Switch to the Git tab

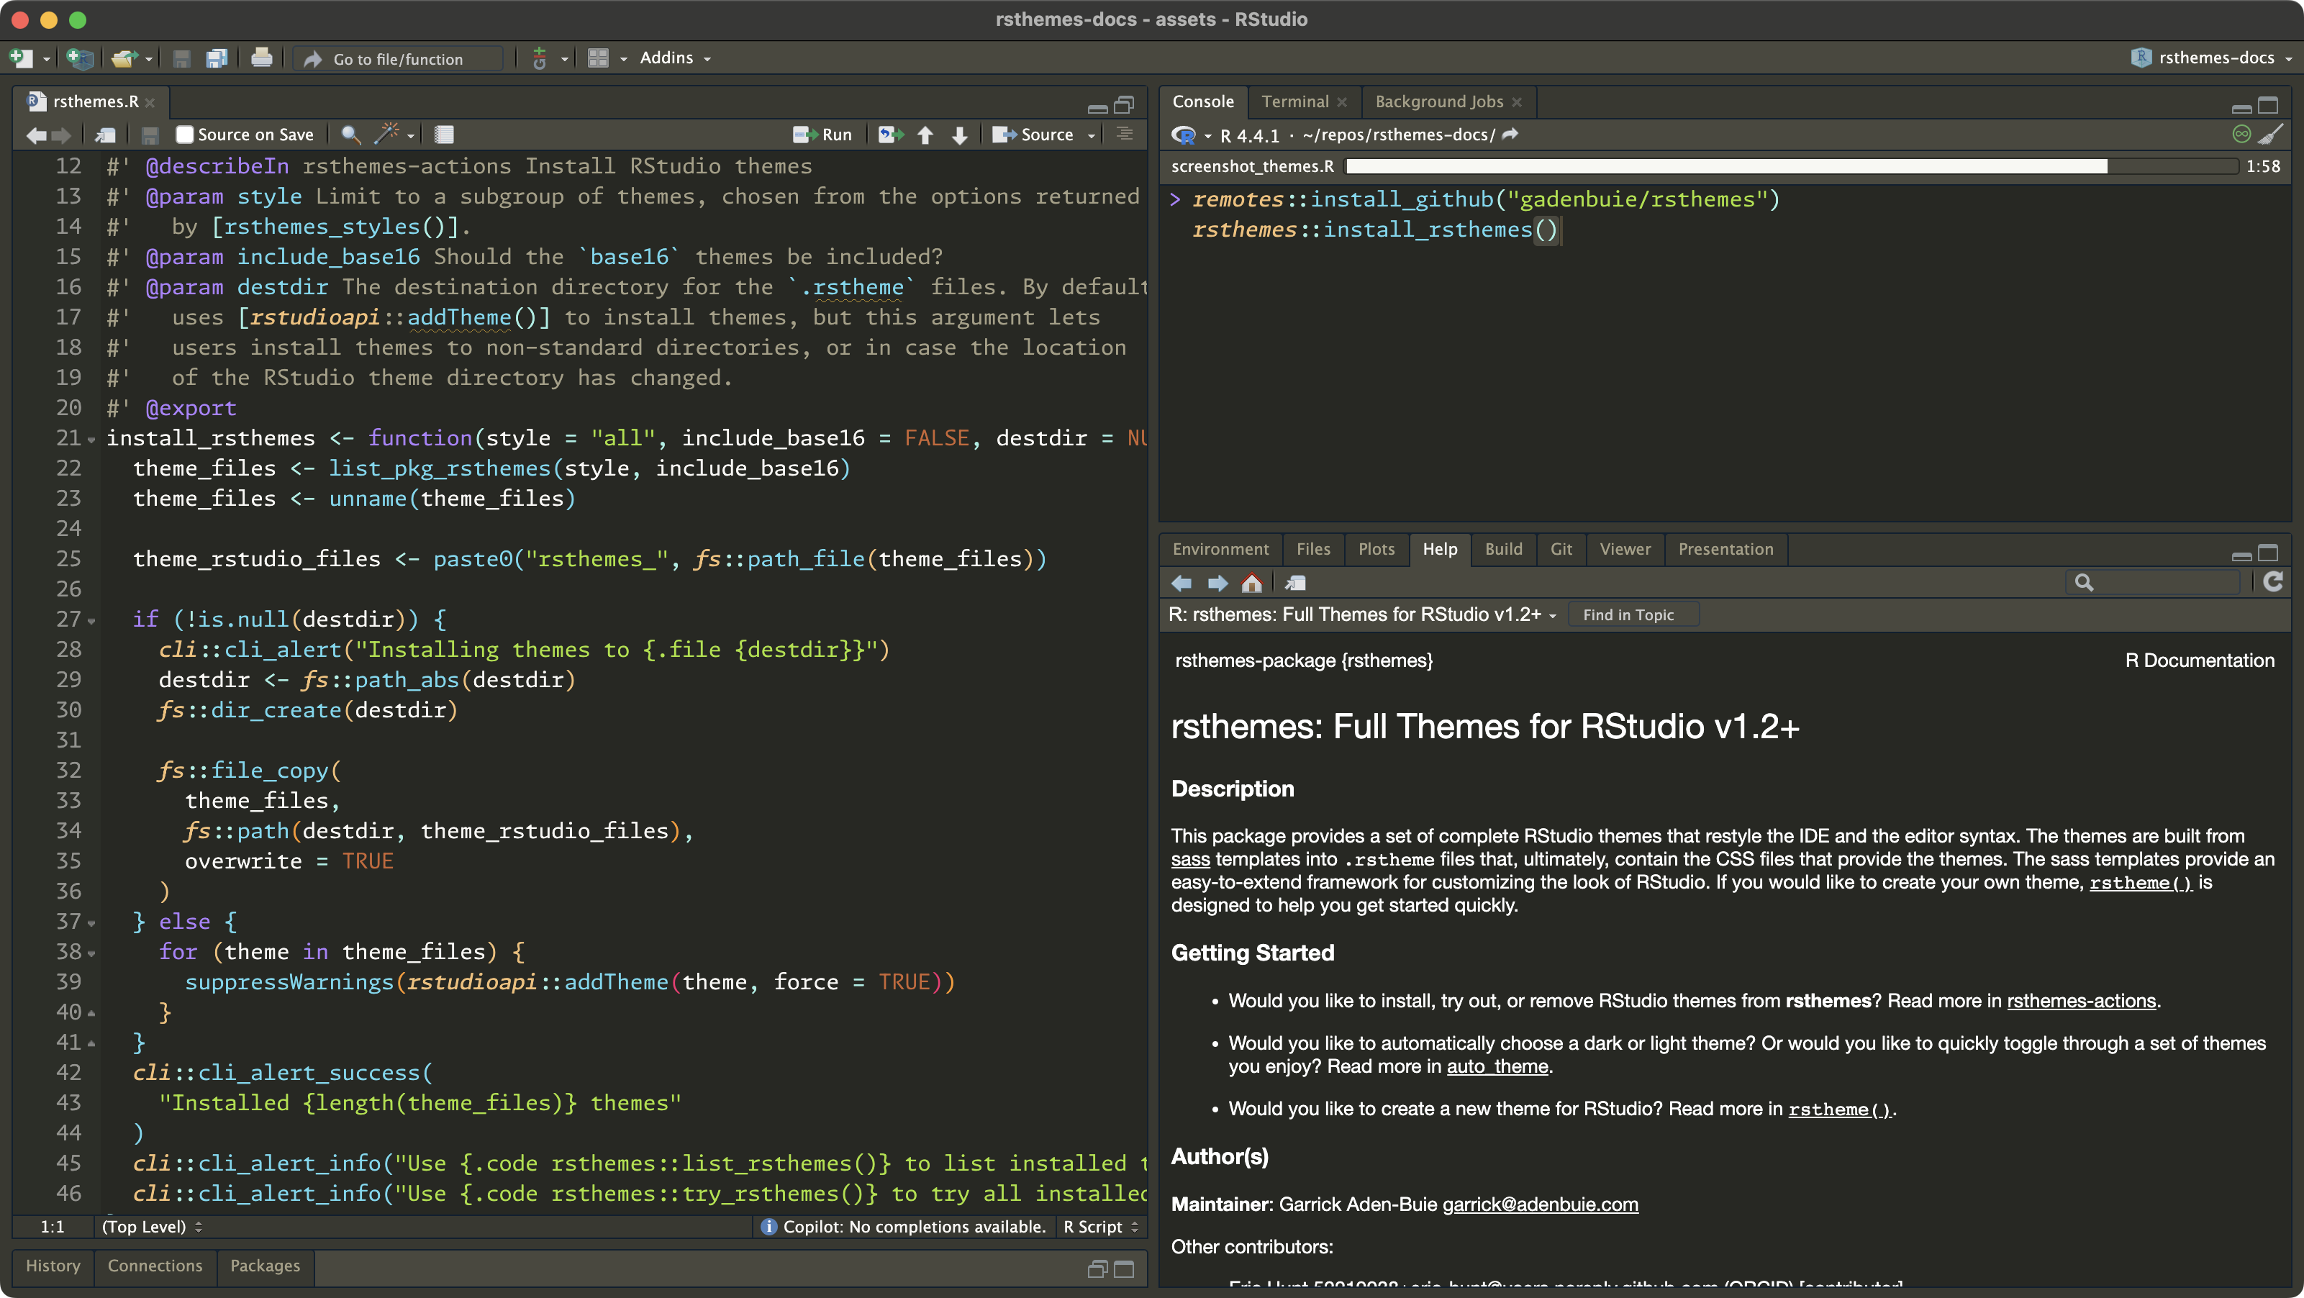click(1561, 549)
